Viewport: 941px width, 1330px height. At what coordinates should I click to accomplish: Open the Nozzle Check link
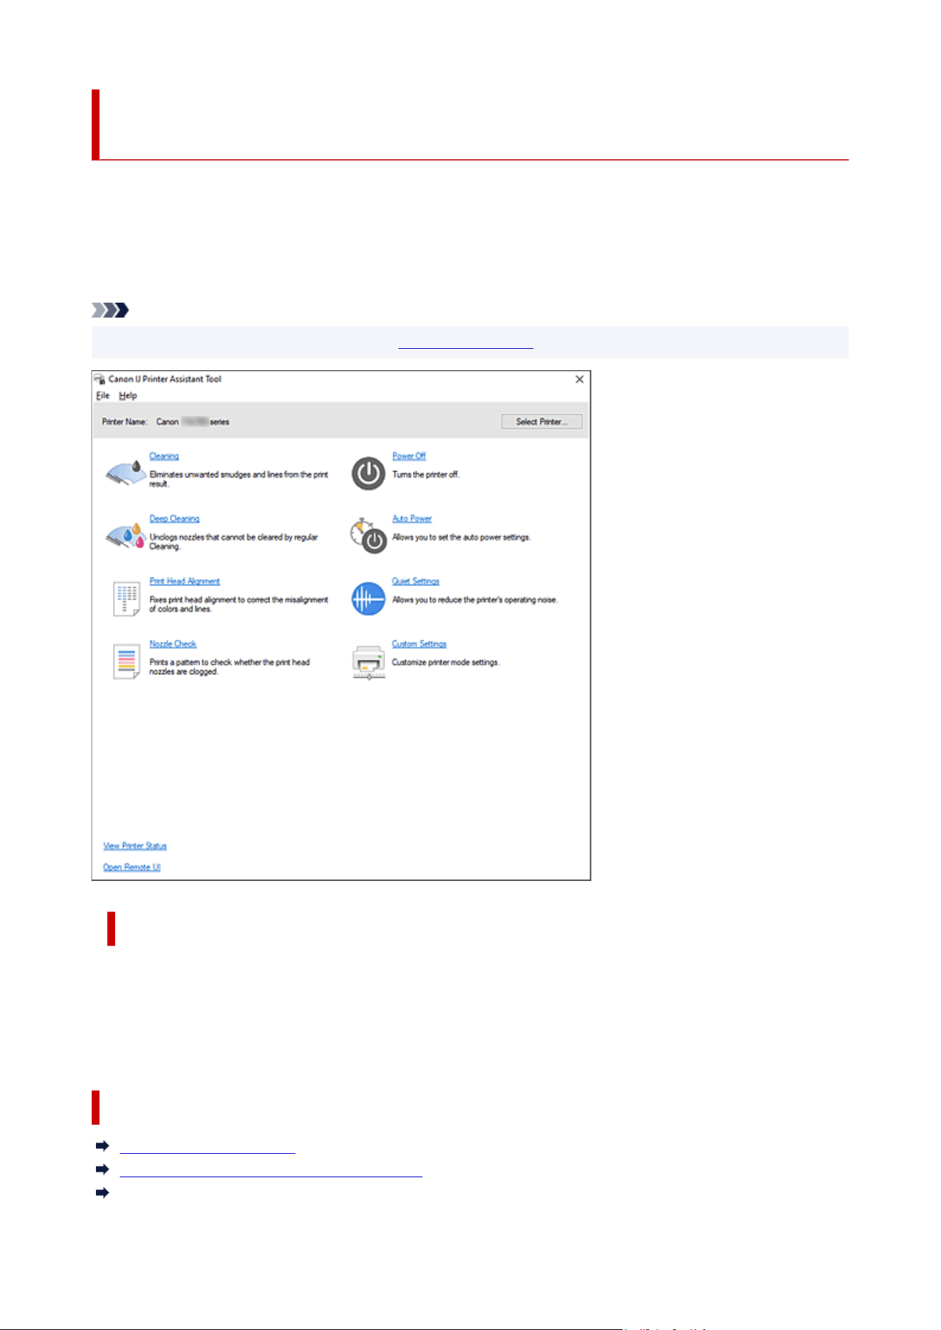pyautogui.click(x=173, y=644)
